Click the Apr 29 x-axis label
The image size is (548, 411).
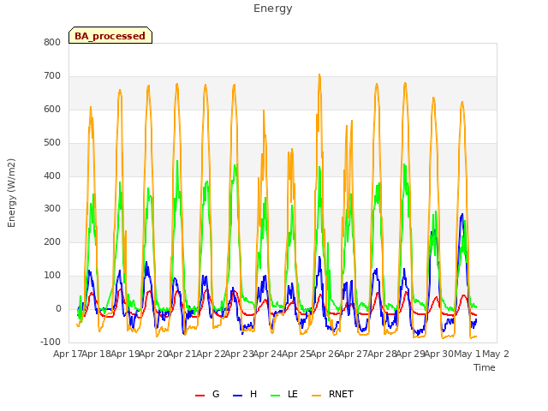pyautogui.click(x=410, y=354)
